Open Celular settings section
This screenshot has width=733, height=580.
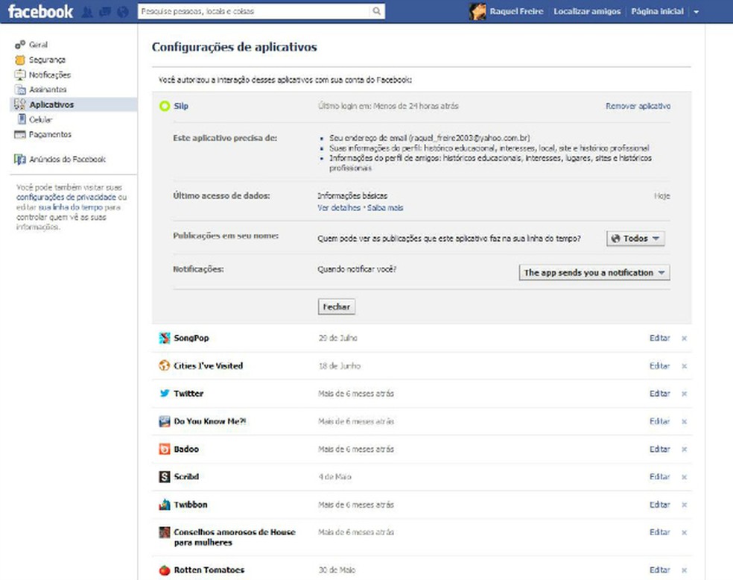41,120
